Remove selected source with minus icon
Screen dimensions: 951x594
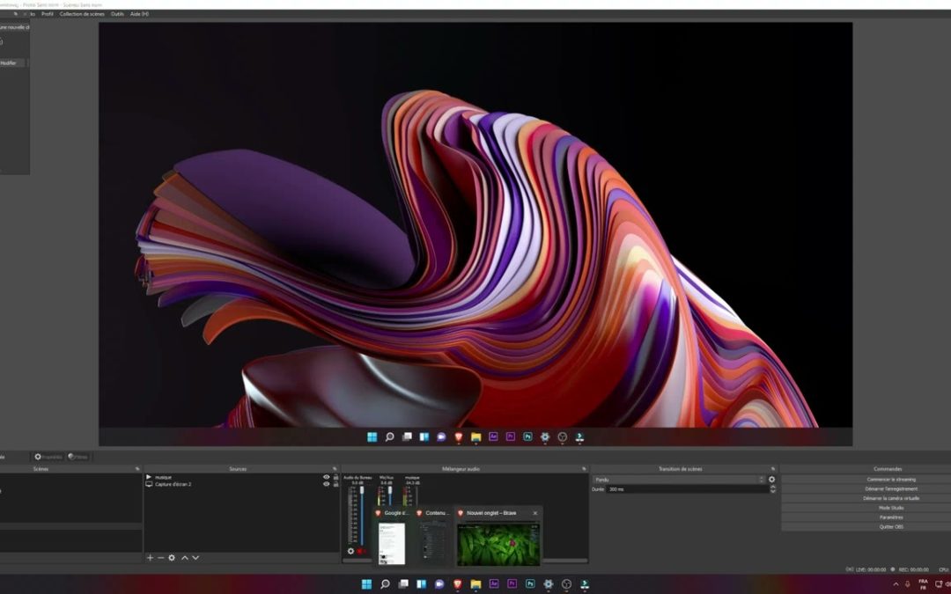click(x=161, y=558)
